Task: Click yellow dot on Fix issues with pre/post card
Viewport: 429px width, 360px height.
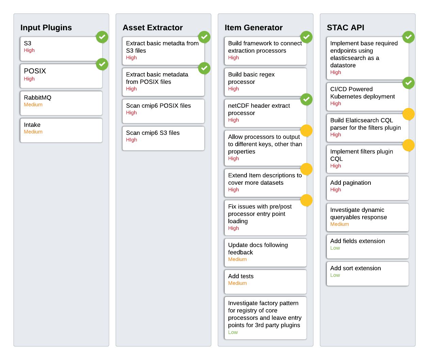Action: pos(306,200)
